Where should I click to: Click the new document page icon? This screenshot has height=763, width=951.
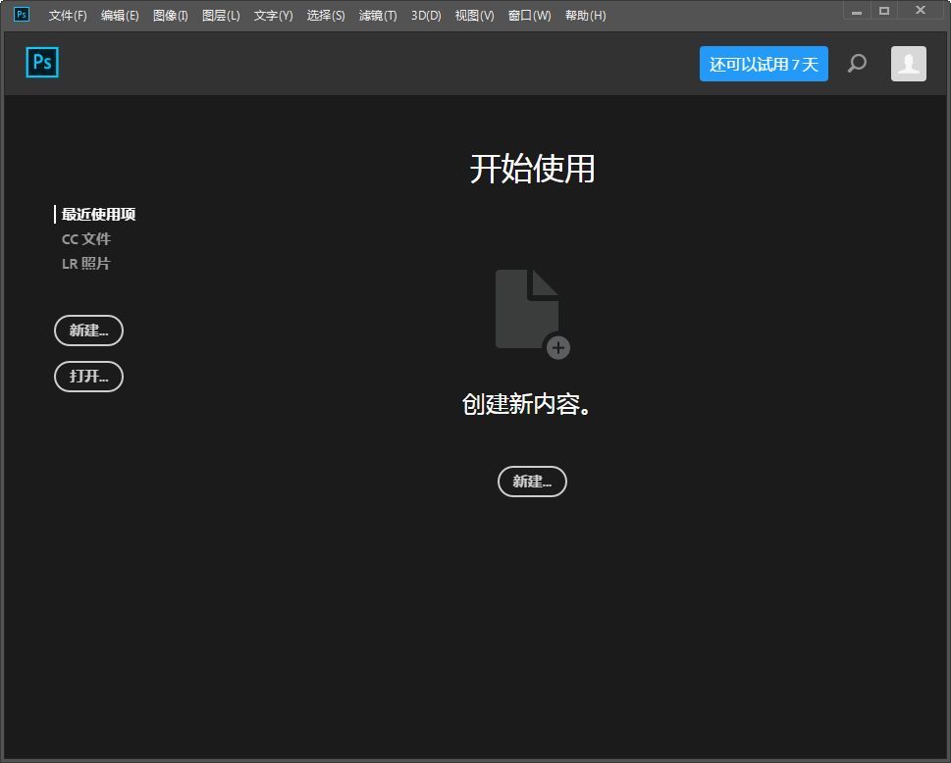click(533, 314)
